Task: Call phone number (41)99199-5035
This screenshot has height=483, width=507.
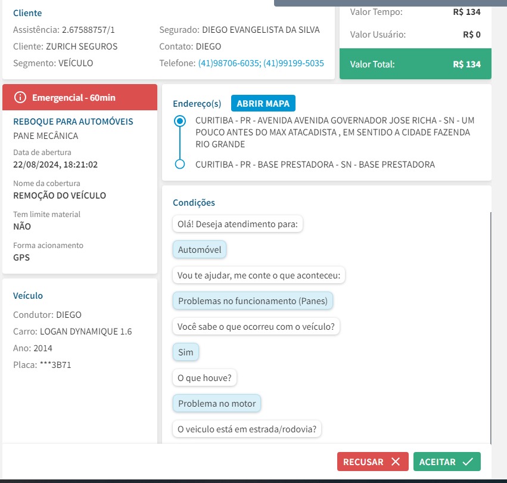Action: click(294, 63)
